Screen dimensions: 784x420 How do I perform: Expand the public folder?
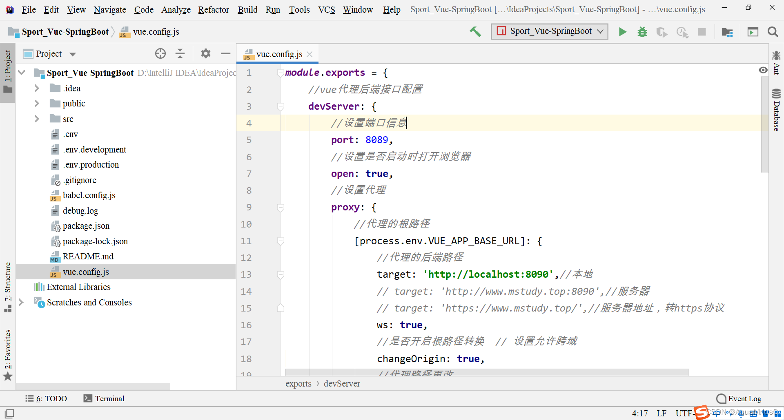pos(37,104)
